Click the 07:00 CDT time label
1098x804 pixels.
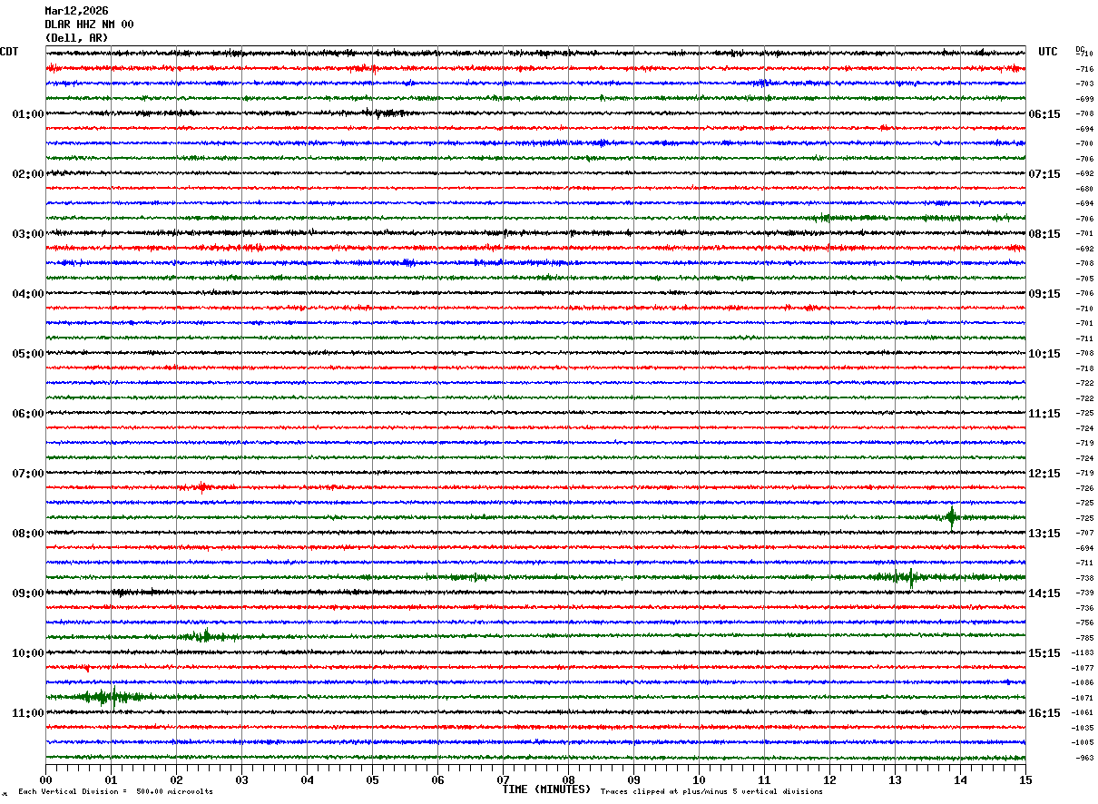tap(27, 474)
